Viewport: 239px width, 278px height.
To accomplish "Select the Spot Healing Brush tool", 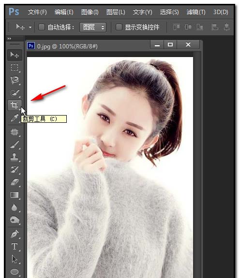I will click(15, 132).
